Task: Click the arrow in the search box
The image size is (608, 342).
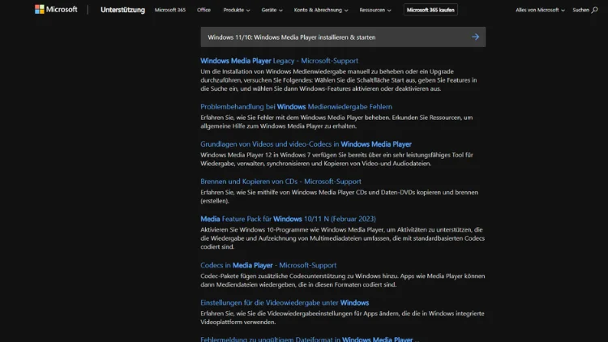Action: pyautogui.click(x=475, y=36)
